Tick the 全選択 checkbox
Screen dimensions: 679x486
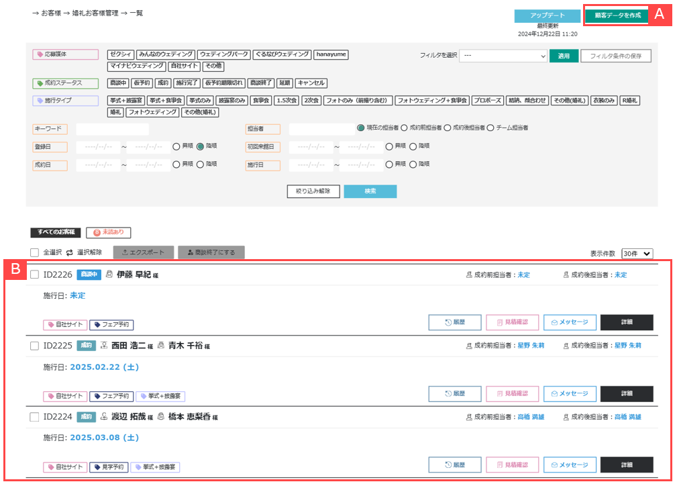point(35,252)
